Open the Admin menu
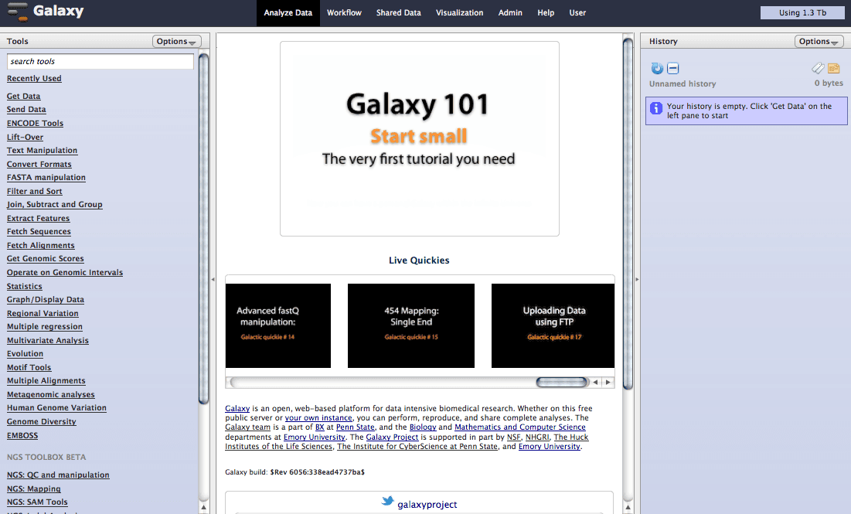 (510, 13)
